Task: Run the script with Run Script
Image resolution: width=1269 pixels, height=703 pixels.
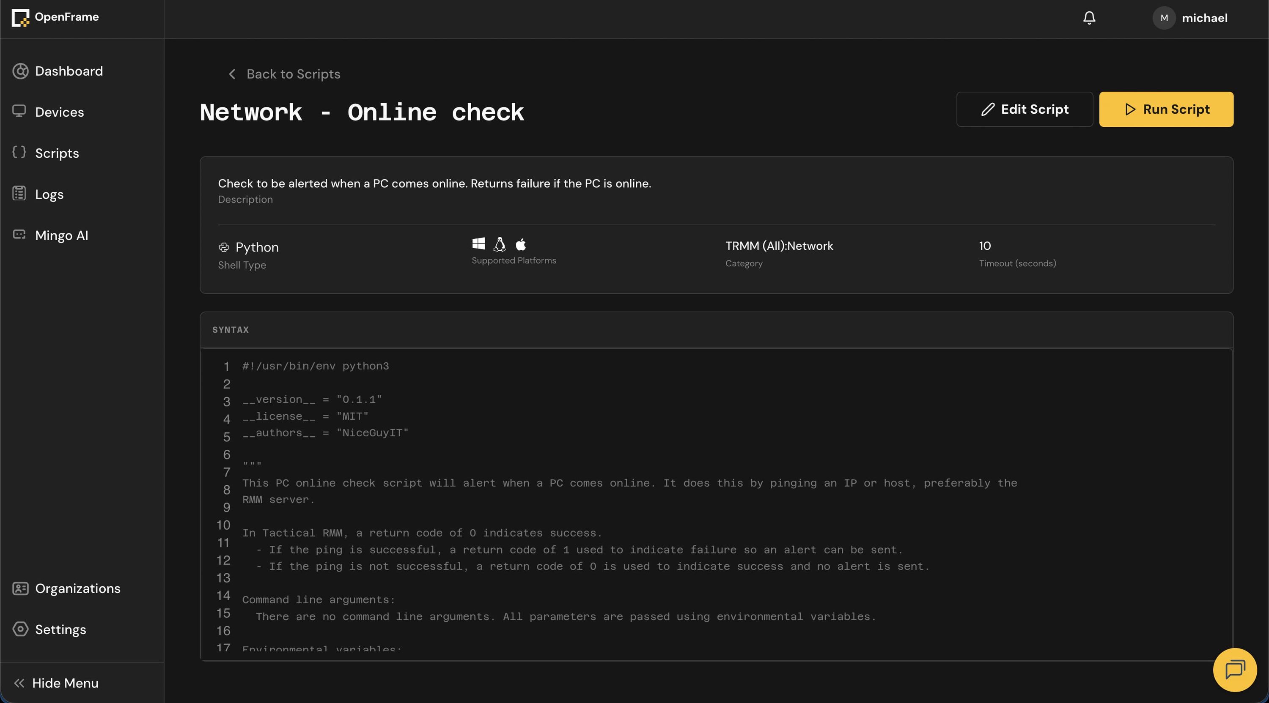Action: (1166, 109)
